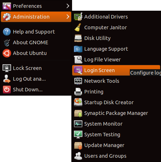
Task: Launch Update Manager
Action: (116, 145)
